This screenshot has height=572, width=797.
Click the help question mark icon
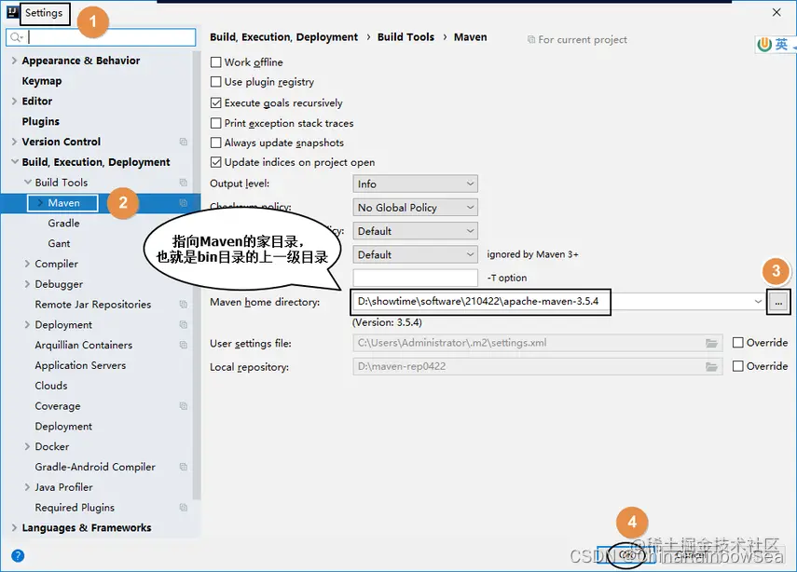tap(18, 555)
